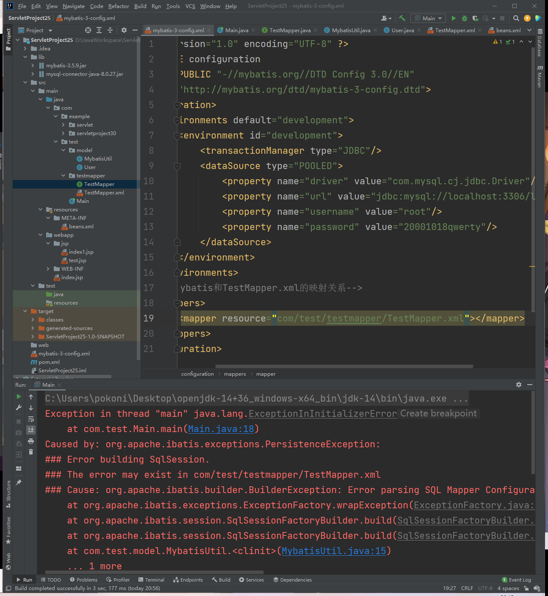Click Expand All icon in Project panel
Viewport: 548px width, 596px height.
pyautogui.click(x=99, y=30)
